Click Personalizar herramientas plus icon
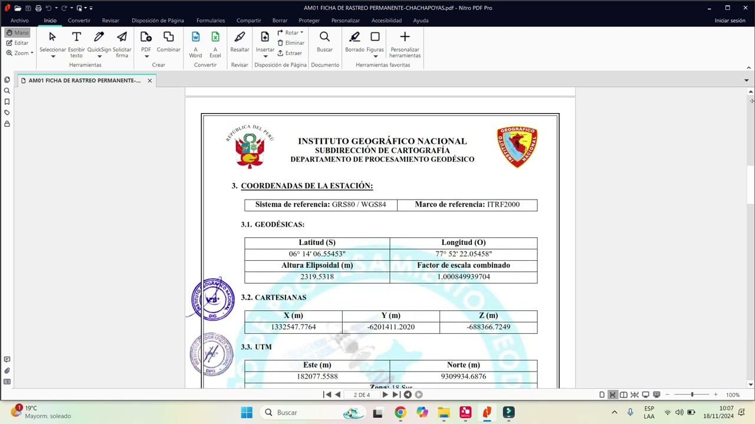Image resolution: width=755 pixels, height=424 pixels. [x=405, y=37]
